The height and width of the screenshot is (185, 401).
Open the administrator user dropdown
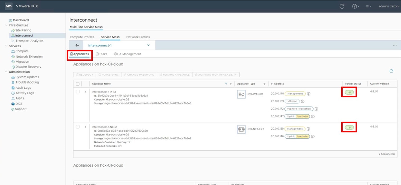click(x=389, y=6)
